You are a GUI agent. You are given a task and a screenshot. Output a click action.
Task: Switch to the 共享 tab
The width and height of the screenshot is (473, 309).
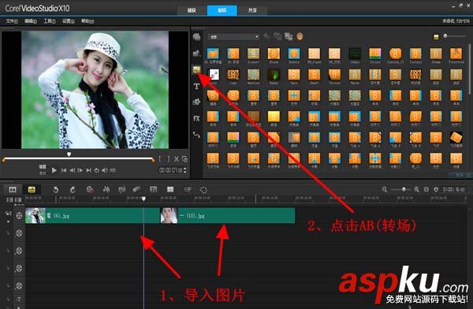[252, 10]
